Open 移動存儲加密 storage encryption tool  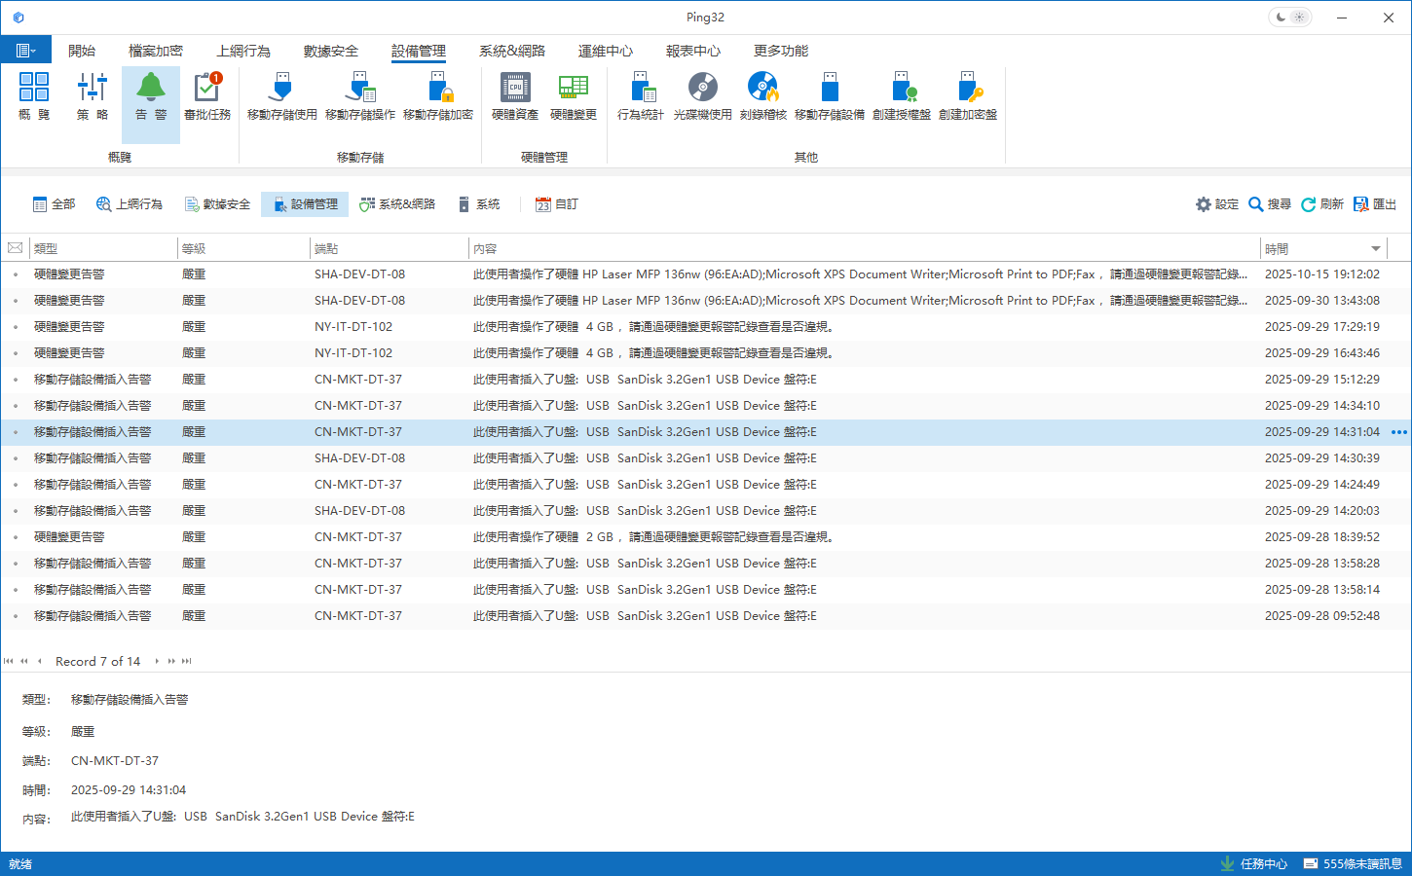tap(438, 96)
